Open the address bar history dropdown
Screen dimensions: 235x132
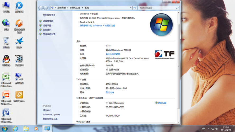pyautogui.click(x=131, y=8)
